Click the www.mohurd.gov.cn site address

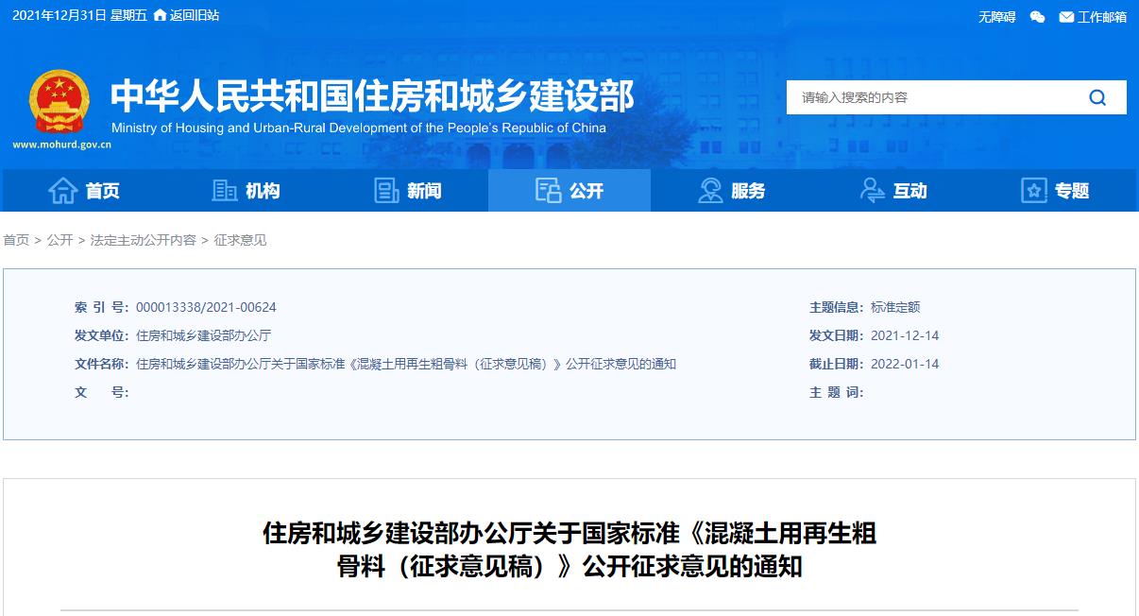click(x=62, y=145)
